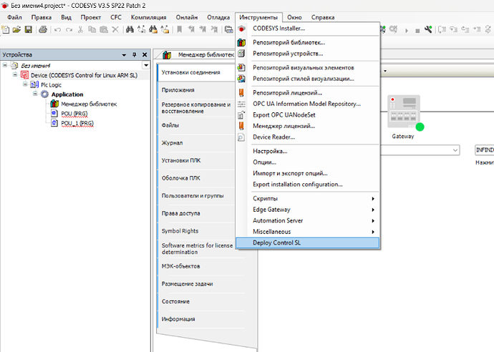This screenshot has width=494, height=352.
Task: Click the Start play icon in toolbar
Action: click(x=407, y=30)
